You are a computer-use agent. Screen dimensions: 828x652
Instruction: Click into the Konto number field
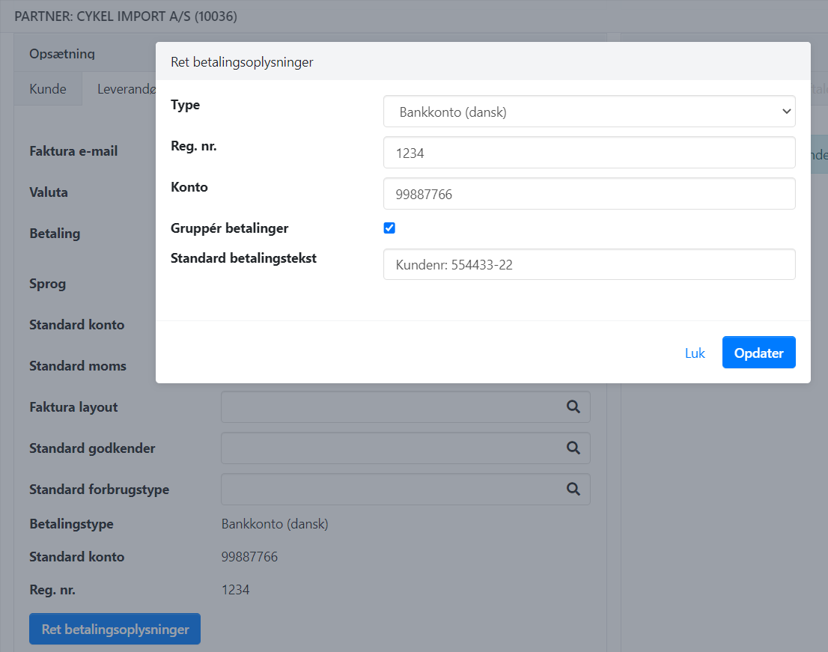(588, 194)
